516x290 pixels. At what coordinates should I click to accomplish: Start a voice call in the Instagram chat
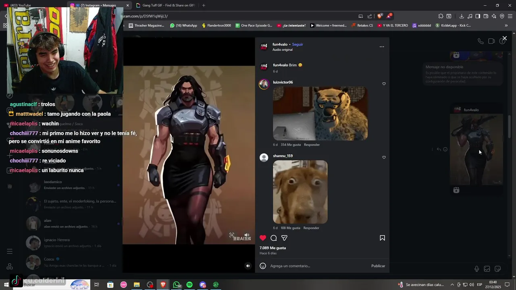click(481, 41)
